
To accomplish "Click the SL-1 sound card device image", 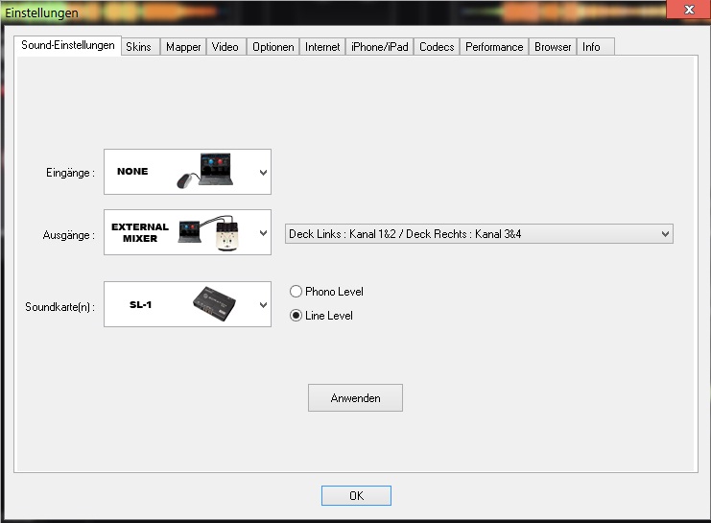I will click(215, 304).
